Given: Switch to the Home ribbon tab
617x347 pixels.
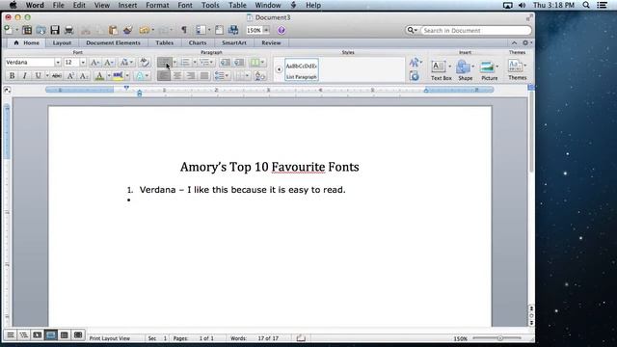Looking at the screenshot, I should 26,42.
